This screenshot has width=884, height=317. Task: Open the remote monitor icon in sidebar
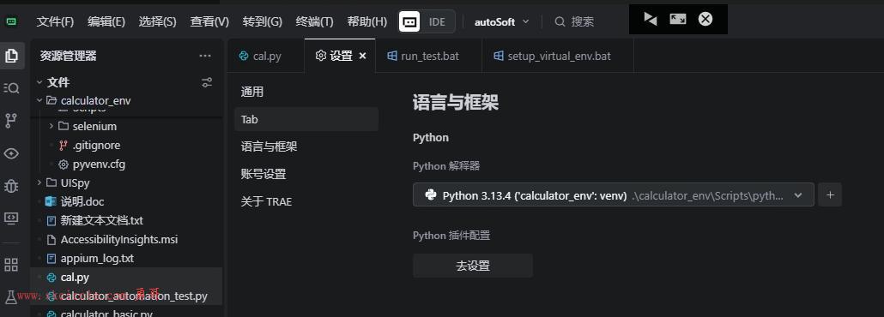click(x=11, y=218)
